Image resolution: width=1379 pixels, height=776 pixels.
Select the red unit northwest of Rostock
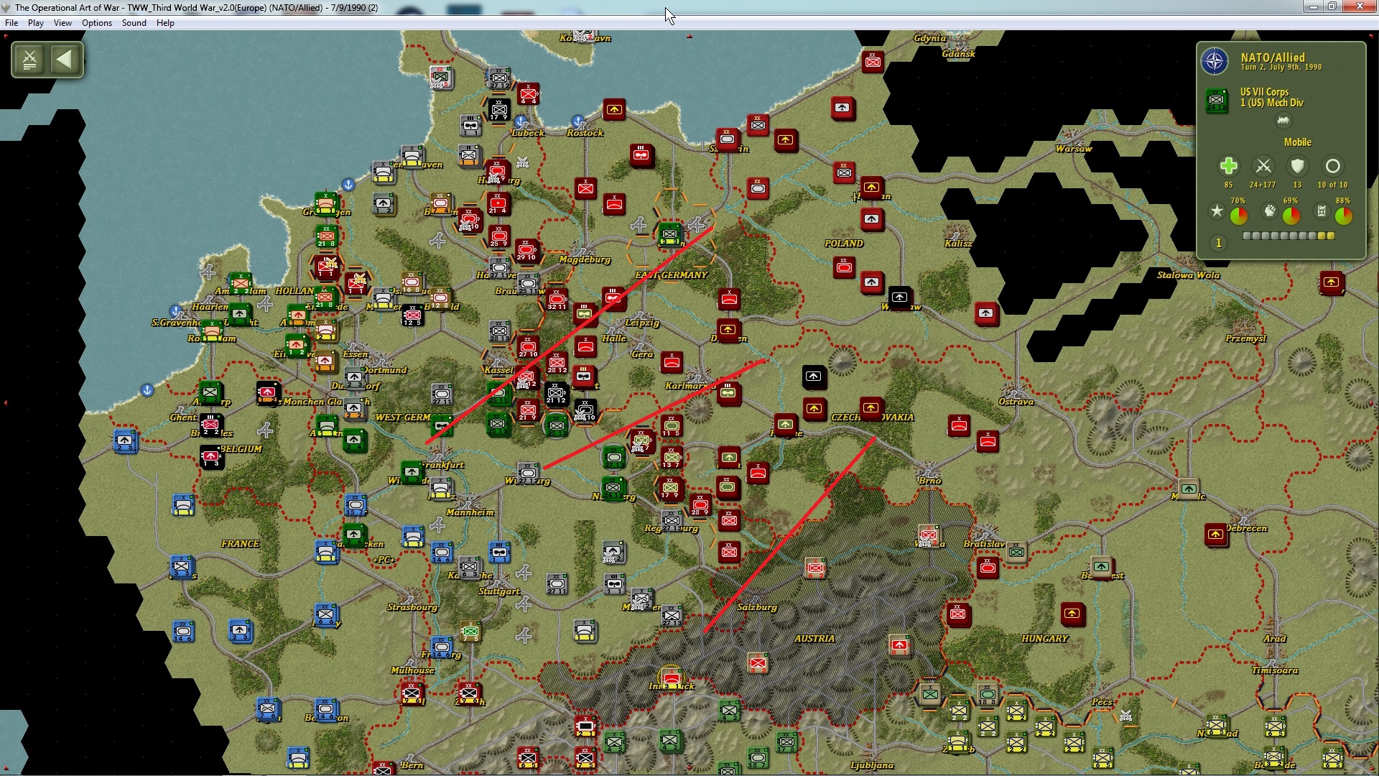tap(528, 94)
